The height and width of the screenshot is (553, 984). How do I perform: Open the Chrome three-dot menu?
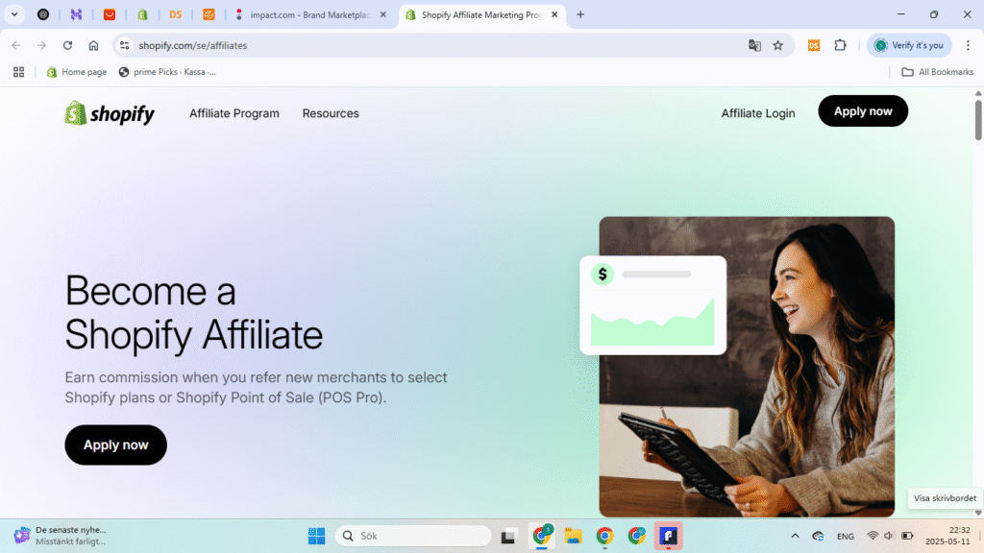click(969, 45)
